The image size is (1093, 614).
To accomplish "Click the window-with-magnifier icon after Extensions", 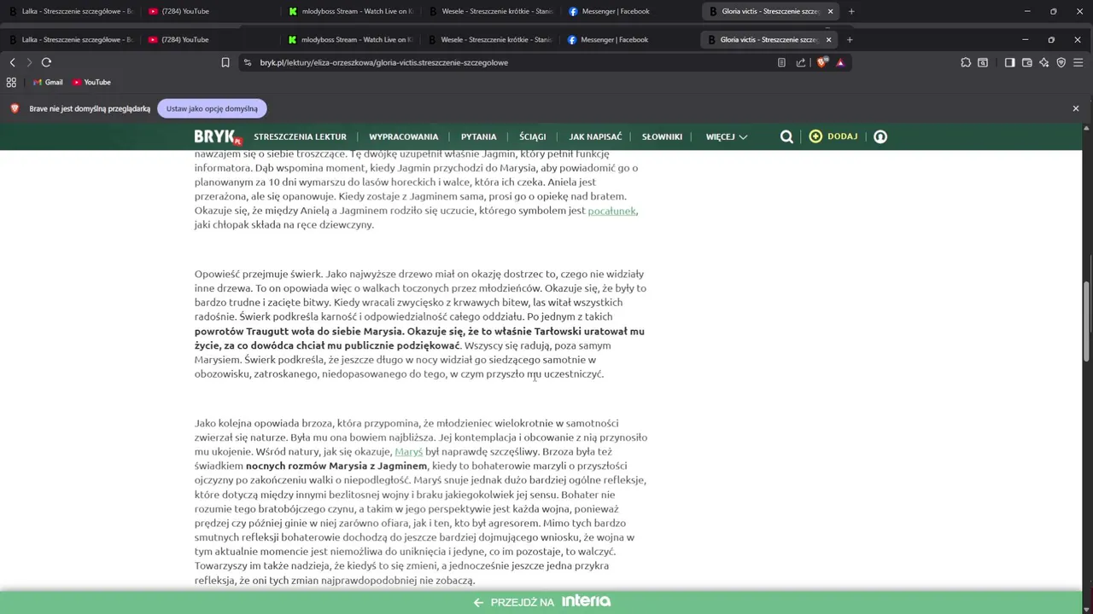I will pyautogui.click(x=983, y=62).
